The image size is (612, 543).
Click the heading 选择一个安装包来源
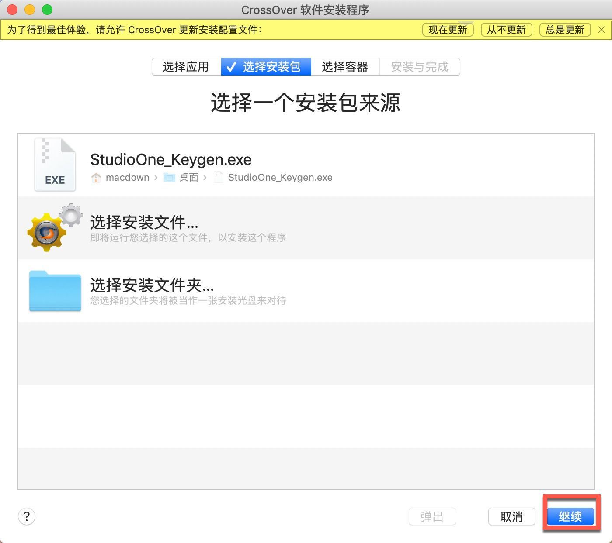(x=306, y=103)
